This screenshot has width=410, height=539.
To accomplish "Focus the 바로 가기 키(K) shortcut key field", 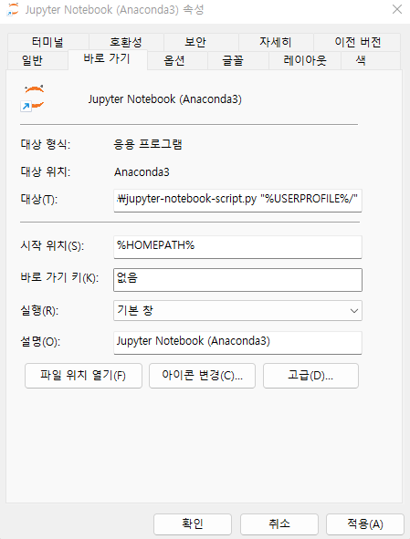I will 237,280.
